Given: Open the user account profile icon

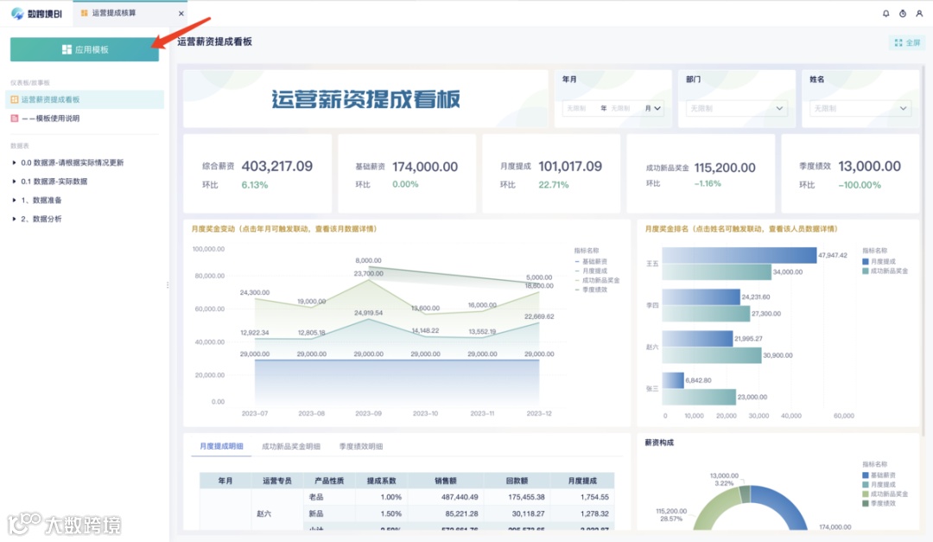Looking at the screenshot, I should point(919,13).
